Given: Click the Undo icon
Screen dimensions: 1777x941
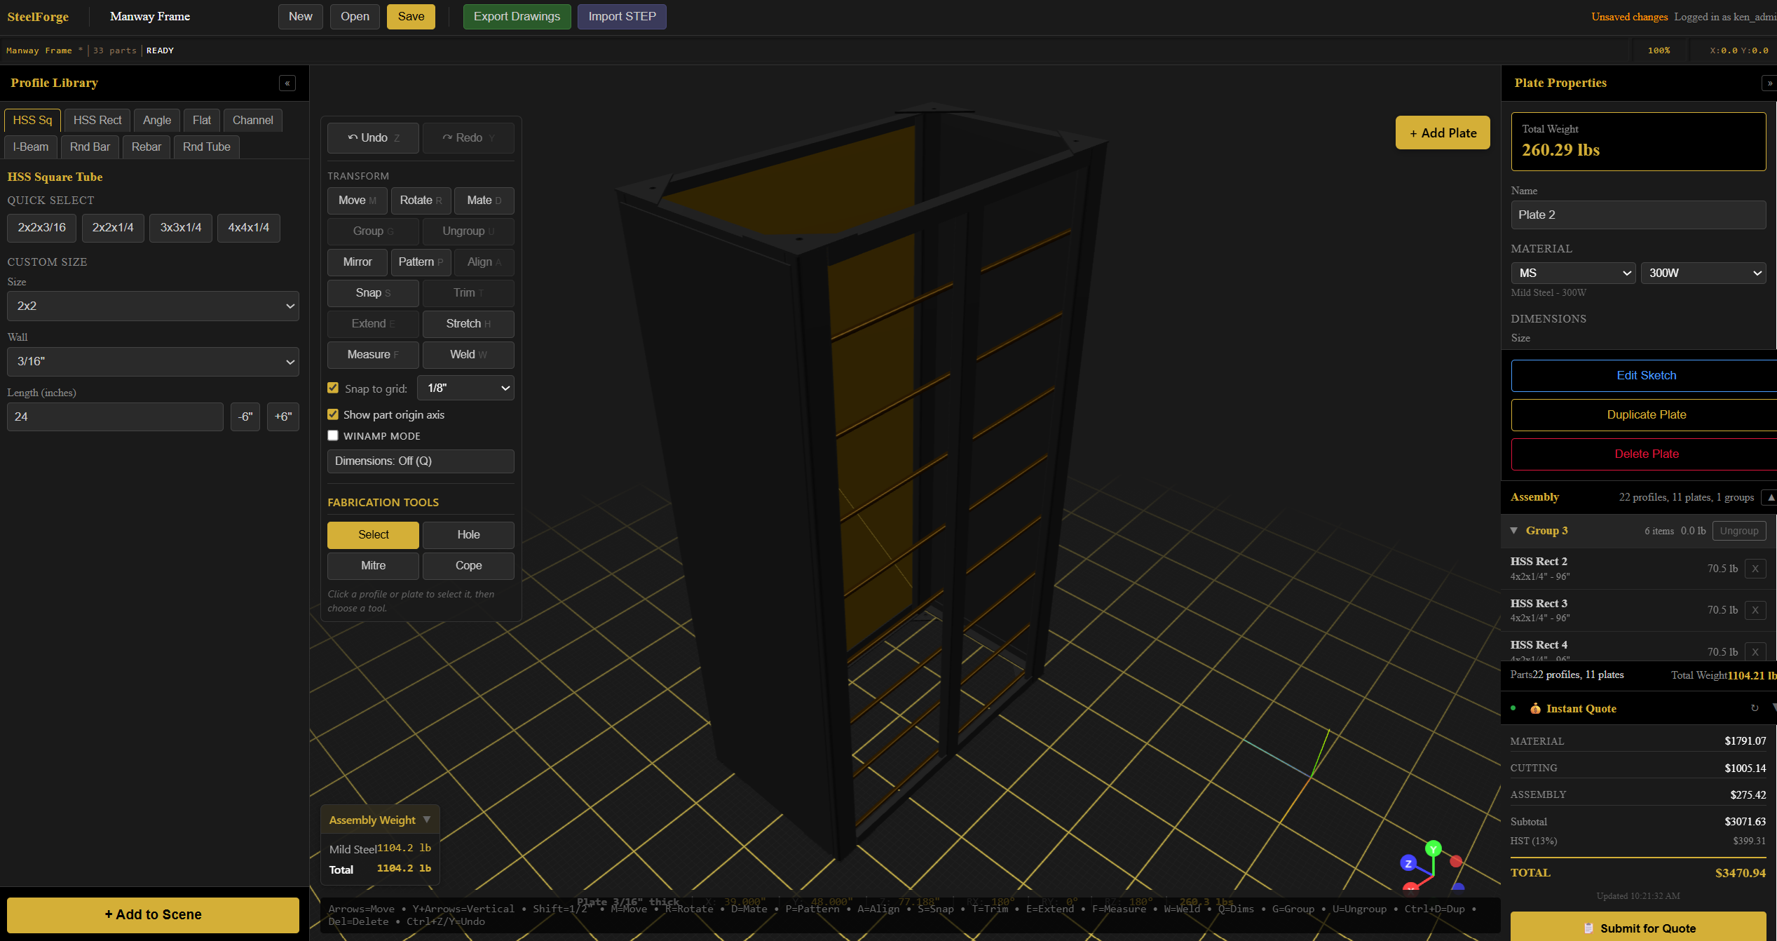Looking at the screenshot, I should [x=355, y=137].
